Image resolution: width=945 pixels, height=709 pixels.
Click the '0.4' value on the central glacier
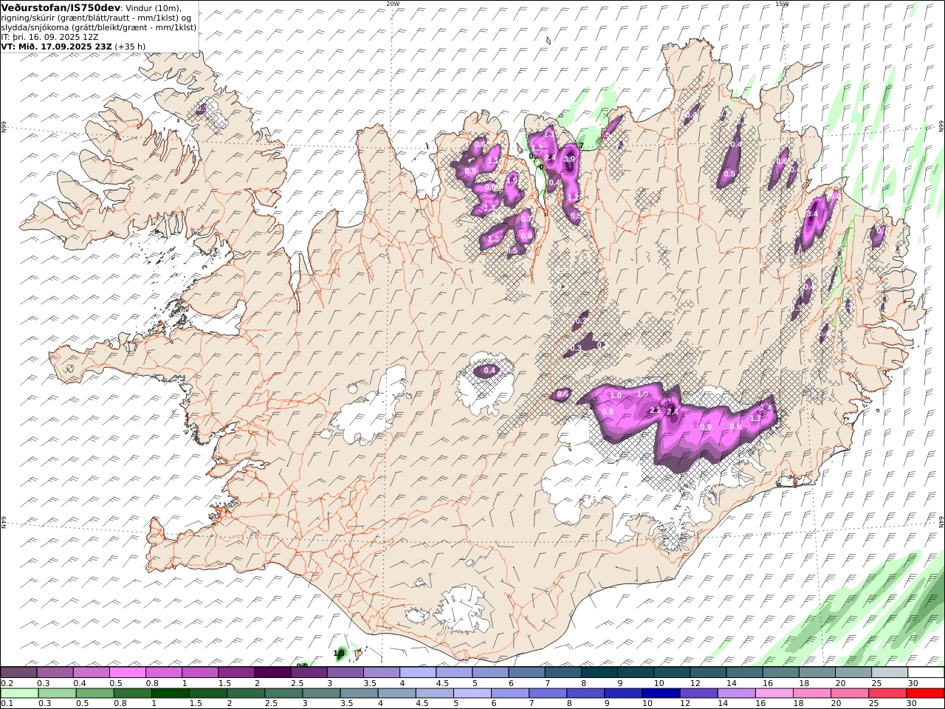point(488,370)
